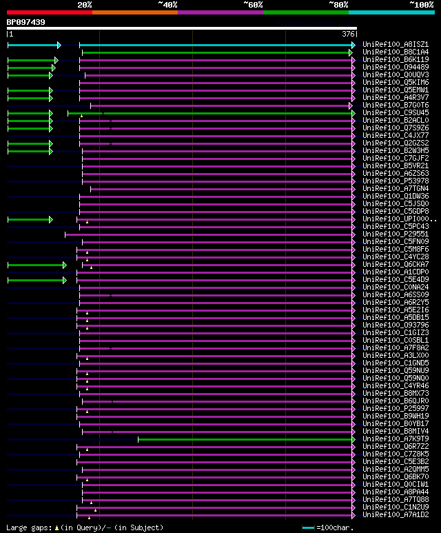Image resolution: width=441 pixels, height=533 pixels.
Task: Click the UniRef100_A7A1D2 label
Action: tap(396, 514)
